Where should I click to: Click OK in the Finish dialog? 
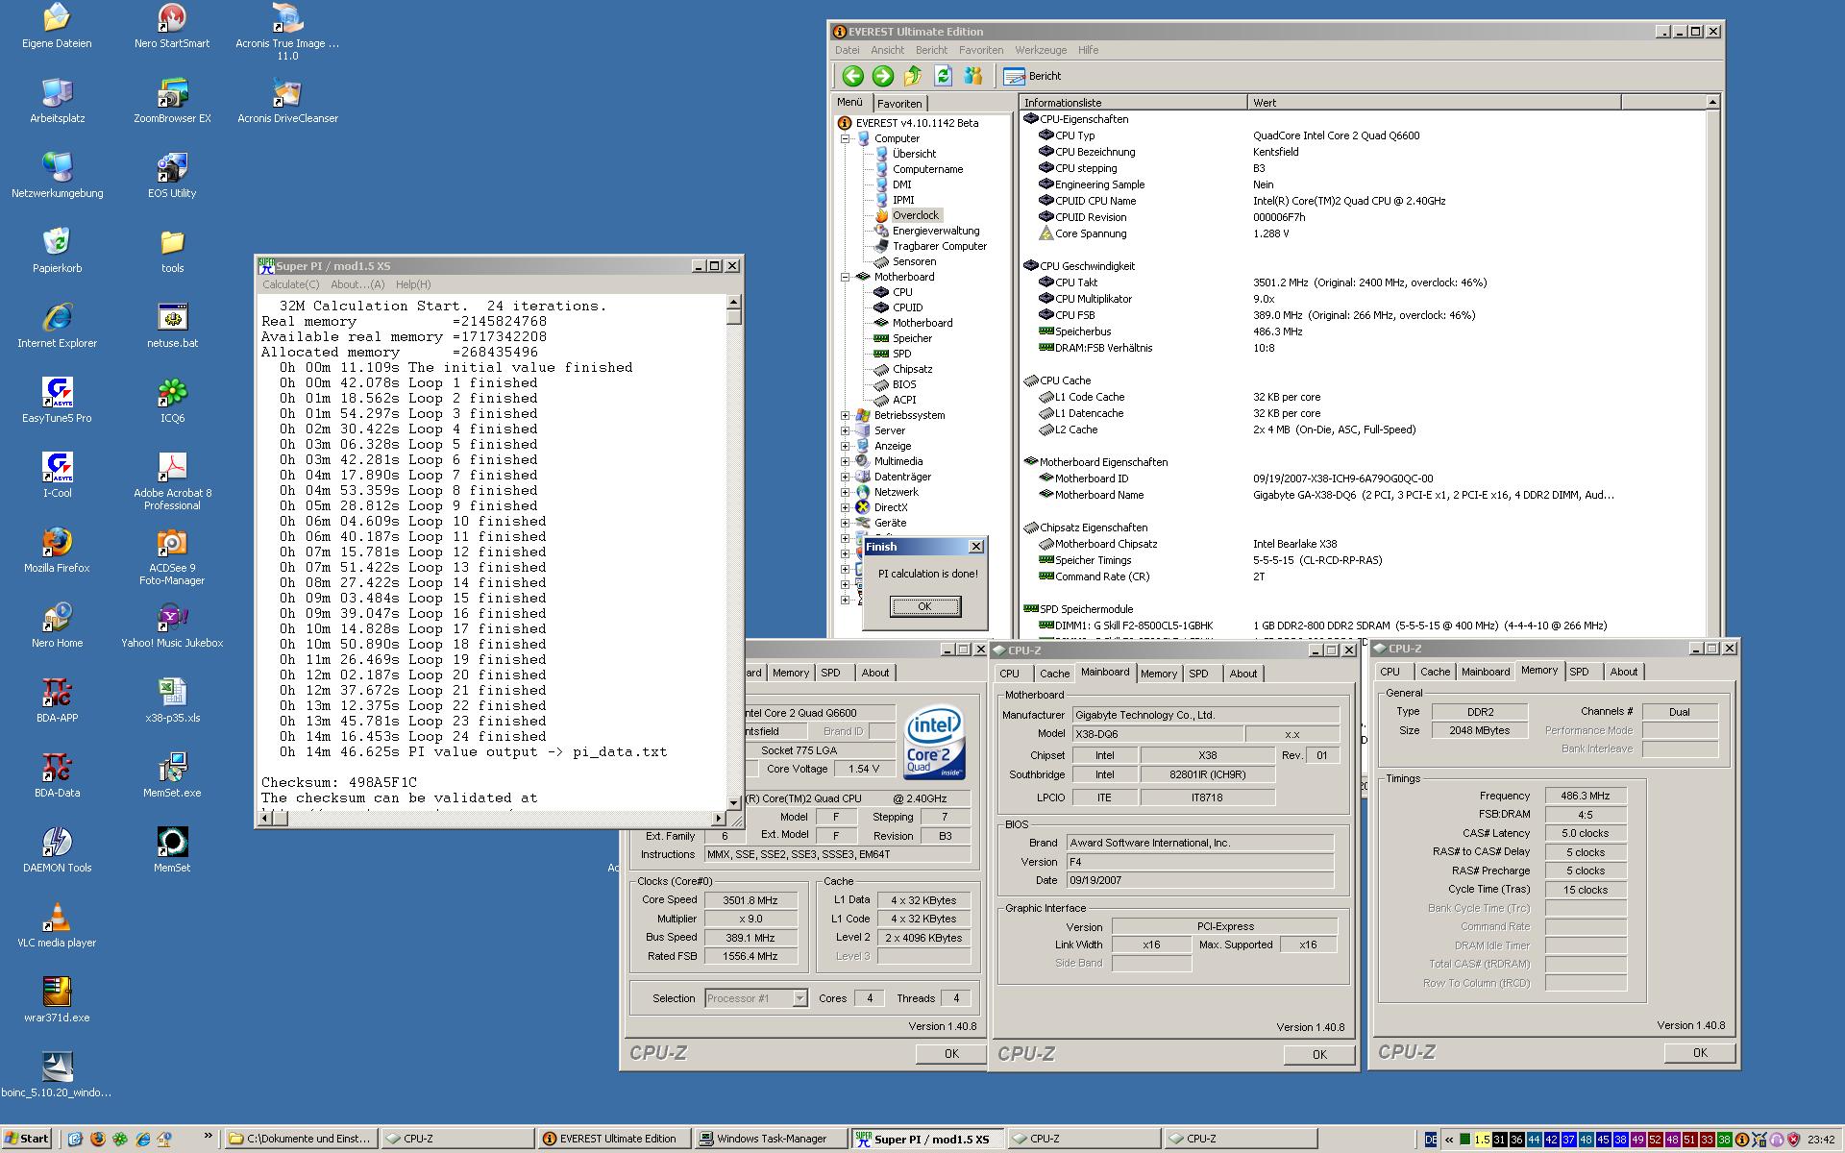924,606
